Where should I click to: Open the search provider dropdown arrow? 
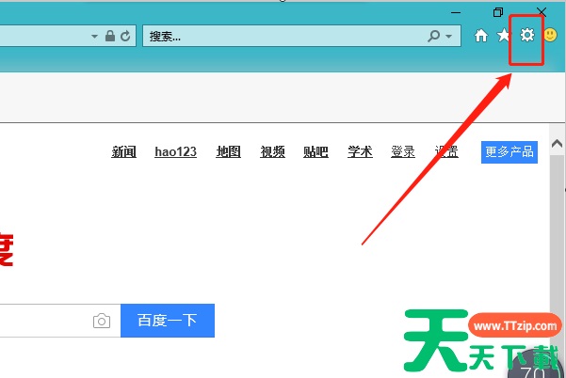pyautogui.click(x=448, y=36)
